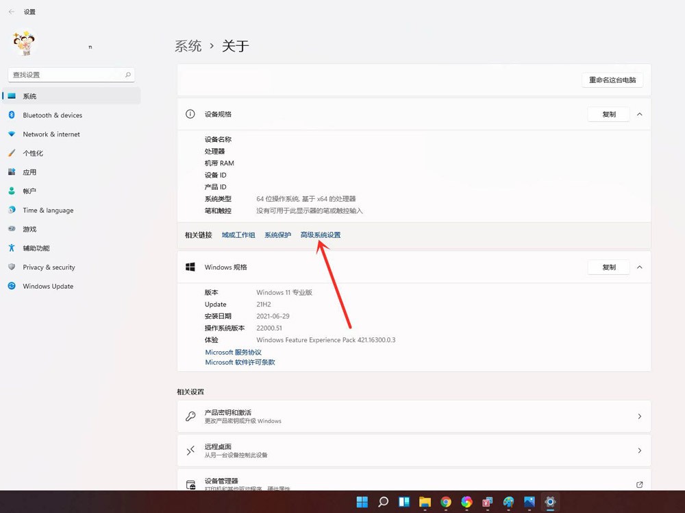Copy the 设备规格 details via 复制 button
This screenshot has width=685, height=513.
coord(608,115)
